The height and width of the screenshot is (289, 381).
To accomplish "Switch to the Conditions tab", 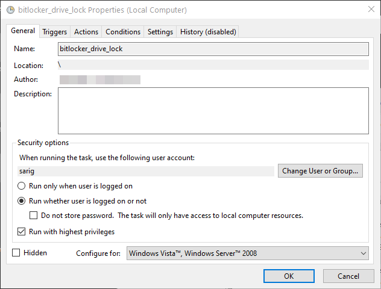I will [x=123, y=32].
